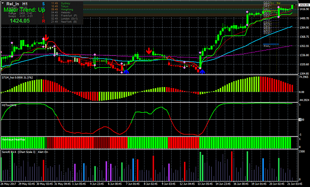Click the 1336.80 price axis value
This screenshot has width=310, height=187.
tap(304, 55)
